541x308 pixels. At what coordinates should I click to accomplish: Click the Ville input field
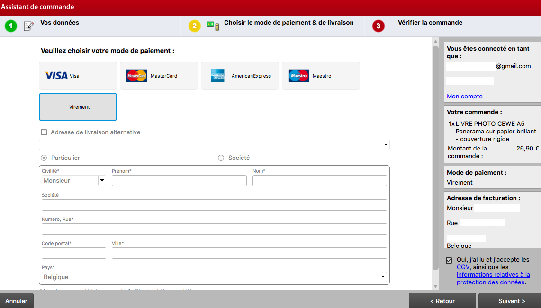249,253
